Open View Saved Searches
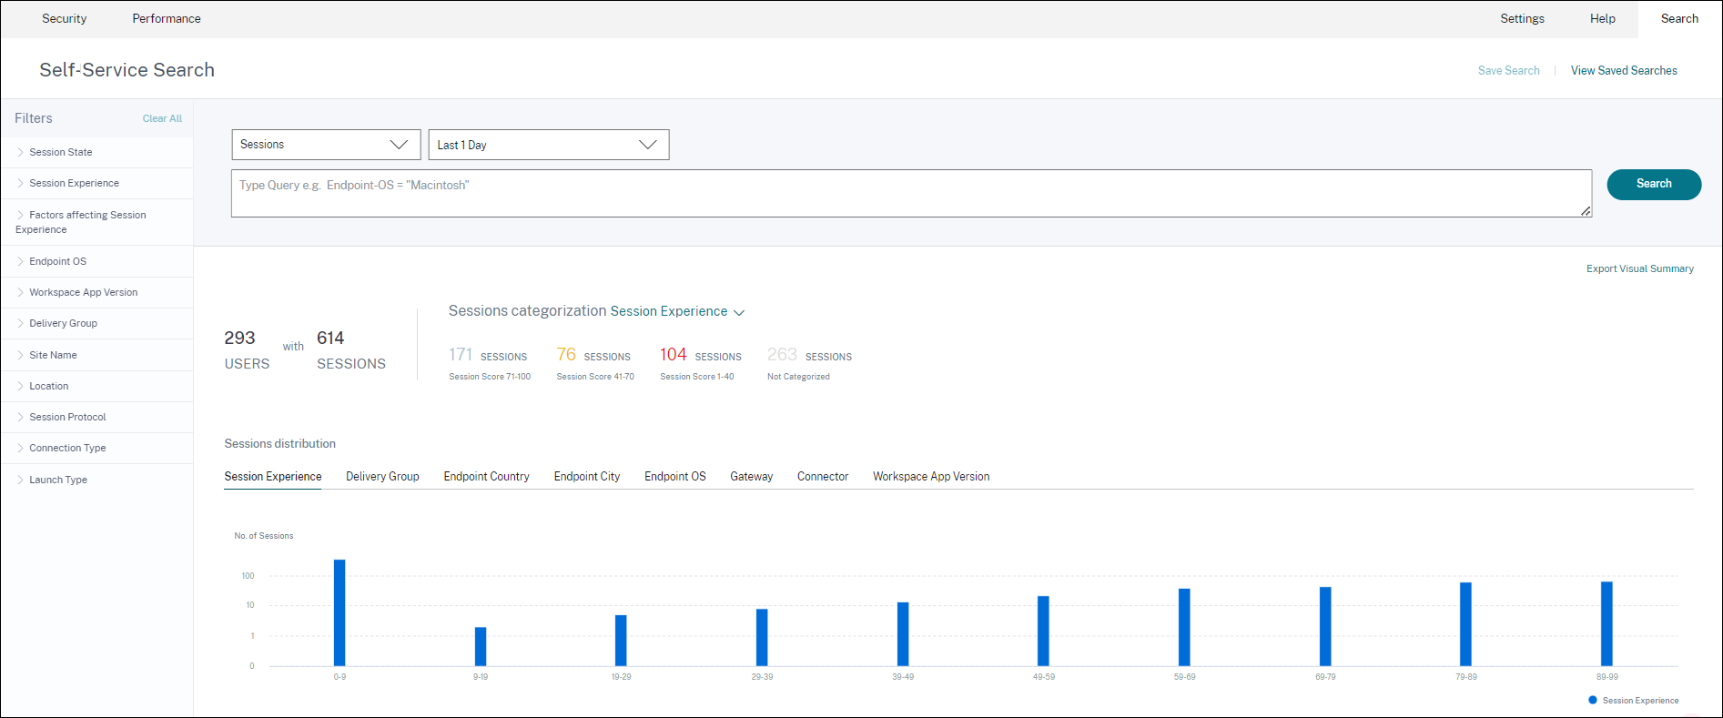The image size is (1723, 718). (1623, 71)
